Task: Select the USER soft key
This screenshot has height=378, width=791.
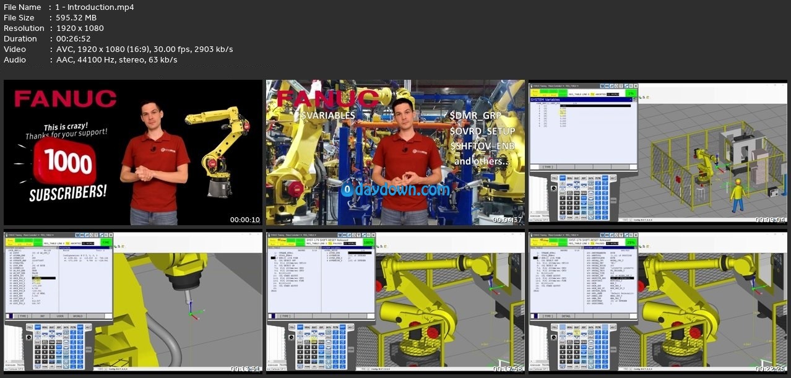Action: 61,316
